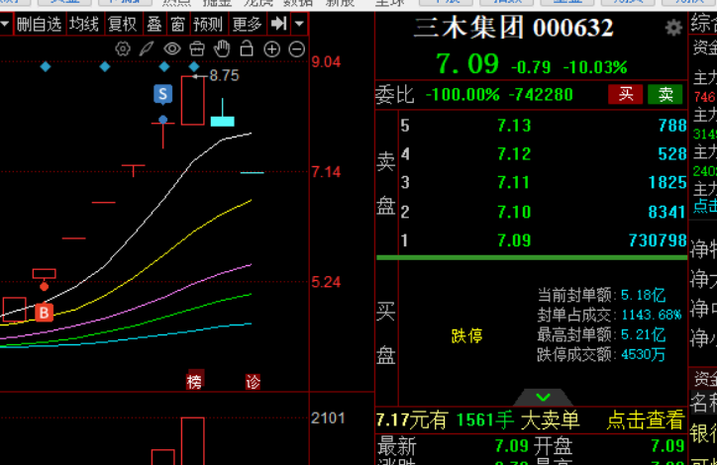The image size is (717, 465).
Task: Open dropdown arrow beside skip-to-end icon
Action: (299, 24)
